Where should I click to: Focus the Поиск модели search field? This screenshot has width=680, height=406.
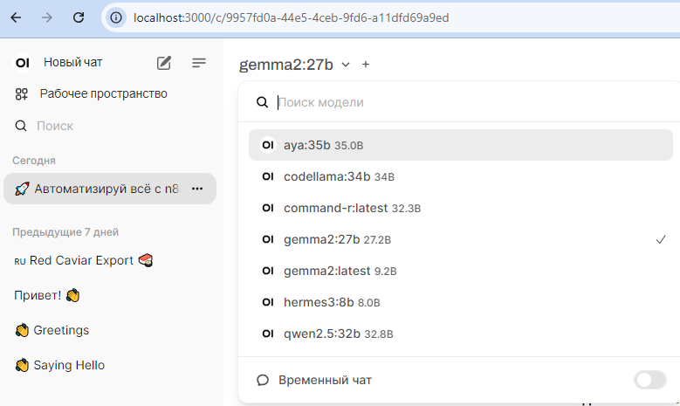point(473,102)
